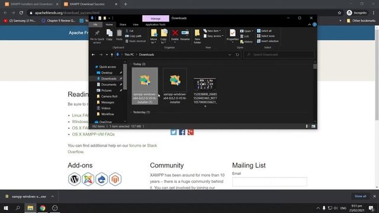Click Copy path in ribbon

(133, 36)
